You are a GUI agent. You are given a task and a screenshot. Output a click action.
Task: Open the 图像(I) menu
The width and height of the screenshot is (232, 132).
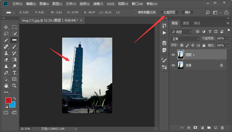(x=44, y=4)
